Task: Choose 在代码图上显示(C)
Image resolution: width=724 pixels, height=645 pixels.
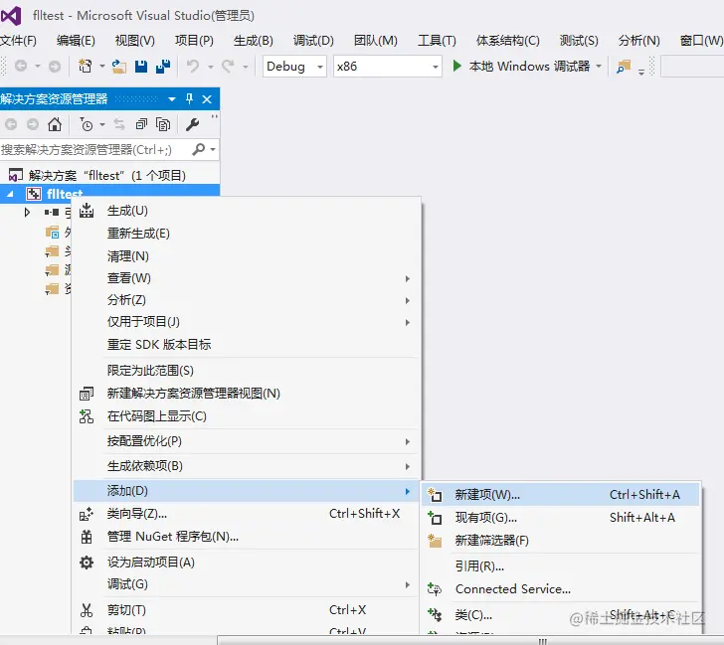Action: coord(247,416)
